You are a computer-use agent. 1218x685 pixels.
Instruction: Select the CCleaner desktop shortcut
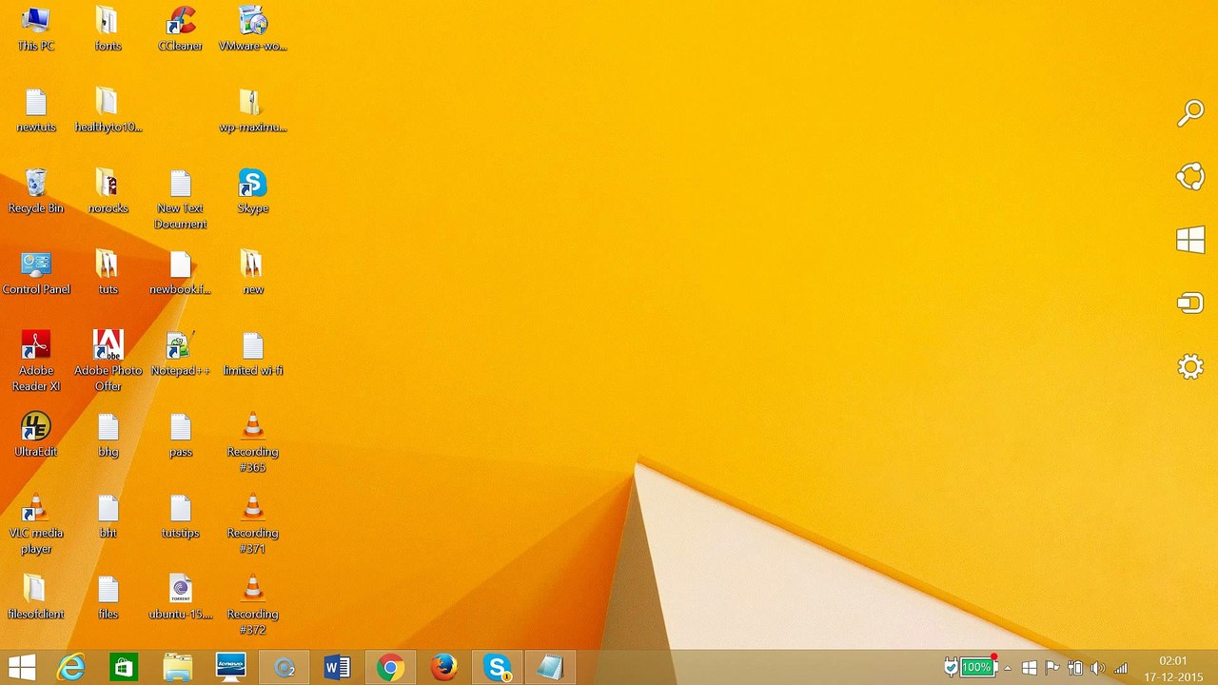point(180,29)
